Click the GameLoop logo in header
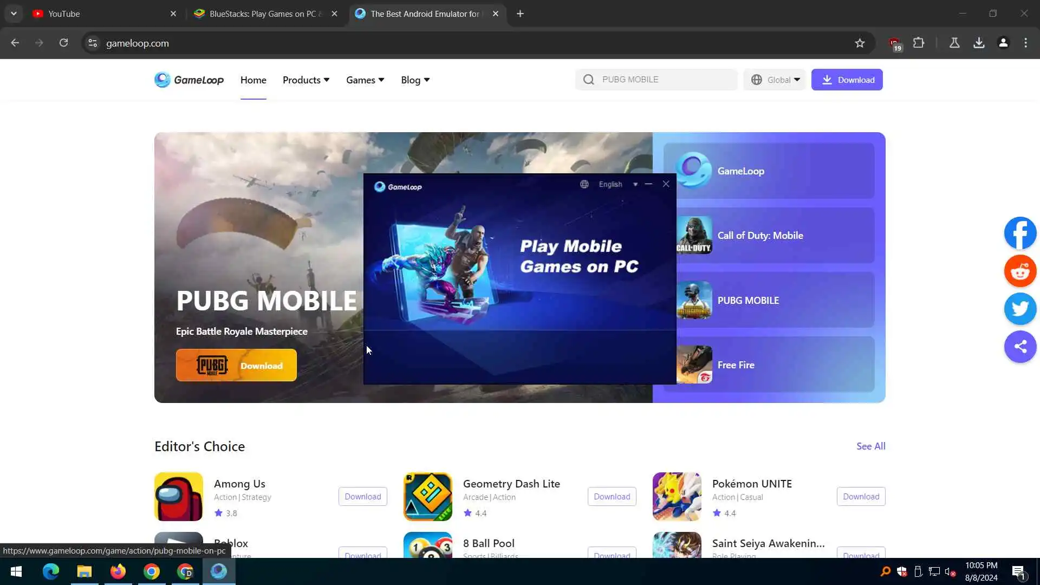This screenshot has height=585, width=1040. 189,80
